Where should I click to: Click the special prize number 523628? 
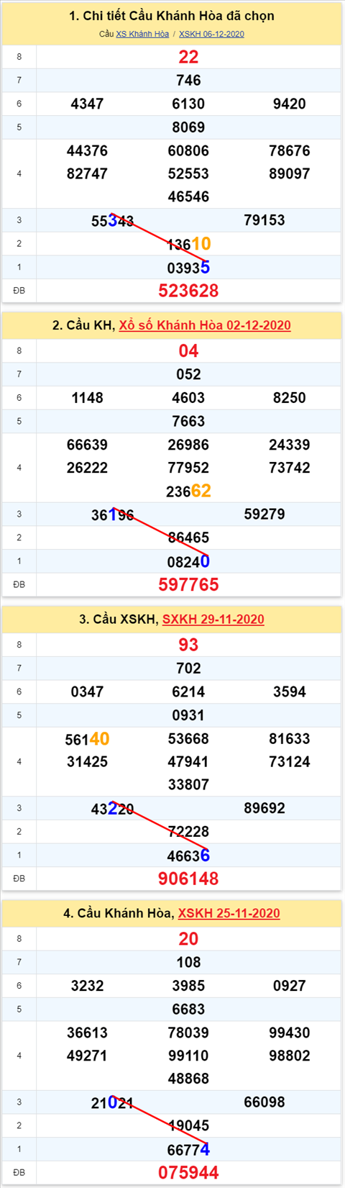pos(188,291)
